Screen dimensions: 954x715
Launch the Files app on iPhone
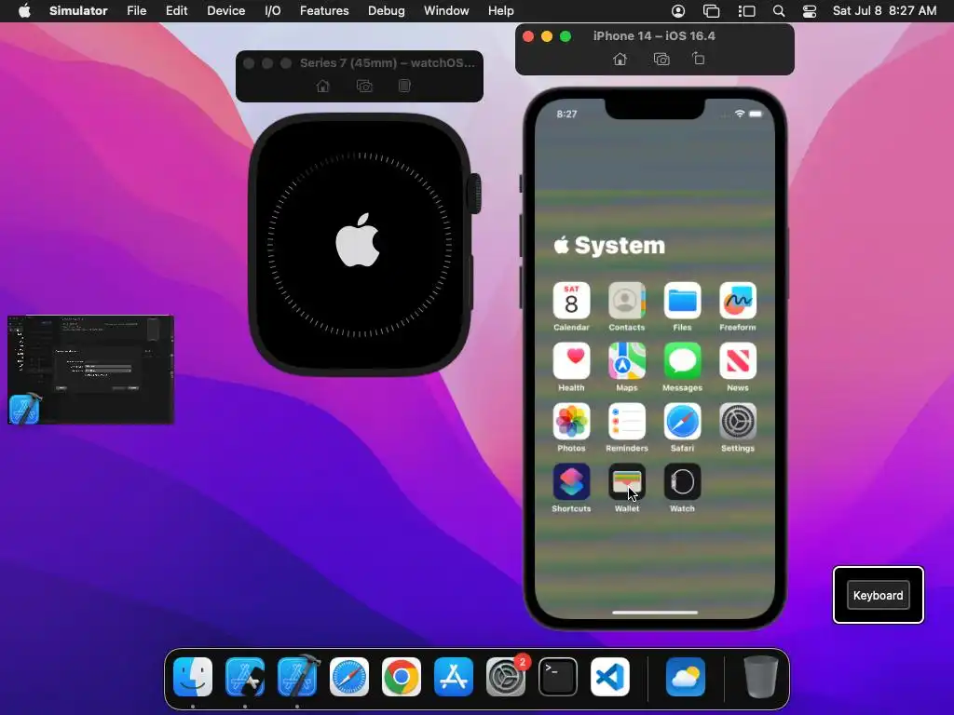(682, 301)
